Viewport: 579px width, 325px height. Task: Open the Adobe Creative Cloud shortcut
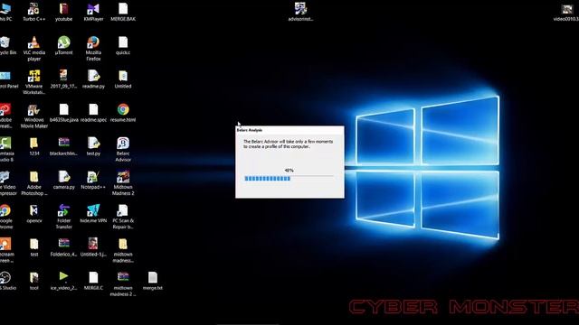click(5, 110)
